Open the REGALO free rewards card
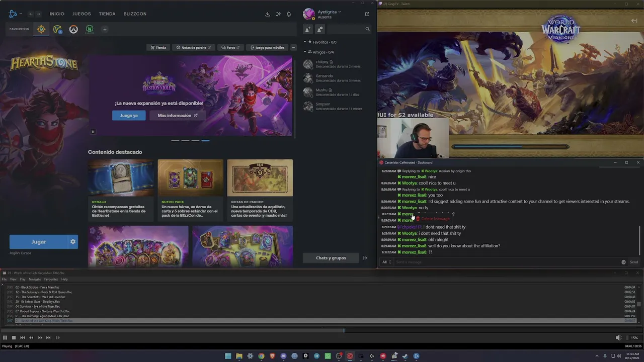644x362 pixels. click(x=121, y=190)
